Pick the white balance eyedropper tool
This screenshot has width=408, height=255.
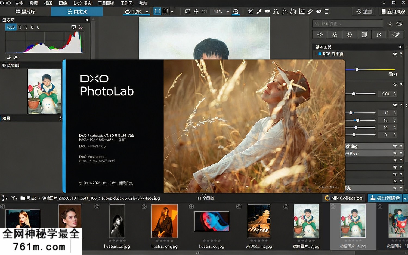point(259,11)
